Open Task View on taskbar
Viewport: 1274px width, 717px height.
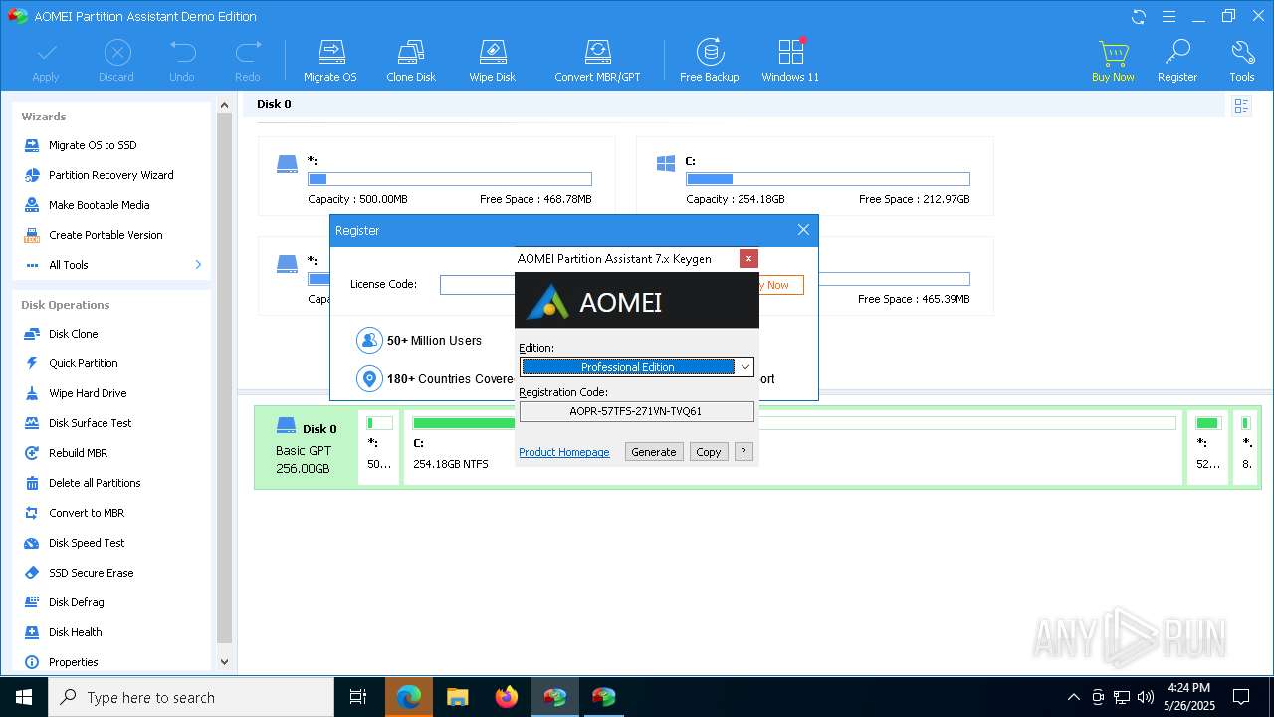(x=358, y=697)
